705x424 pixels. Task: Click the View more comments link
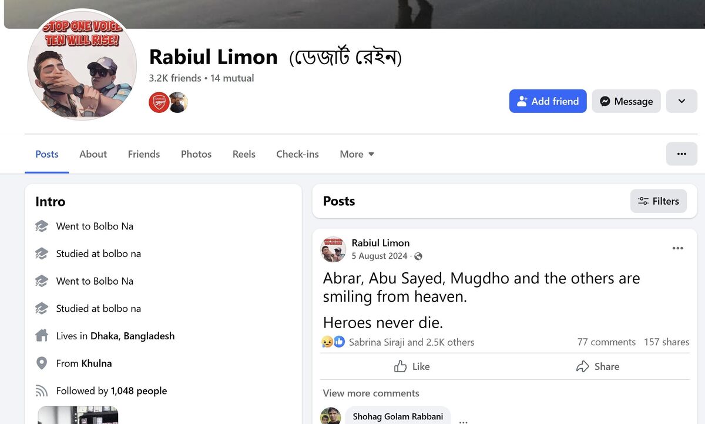371,393
